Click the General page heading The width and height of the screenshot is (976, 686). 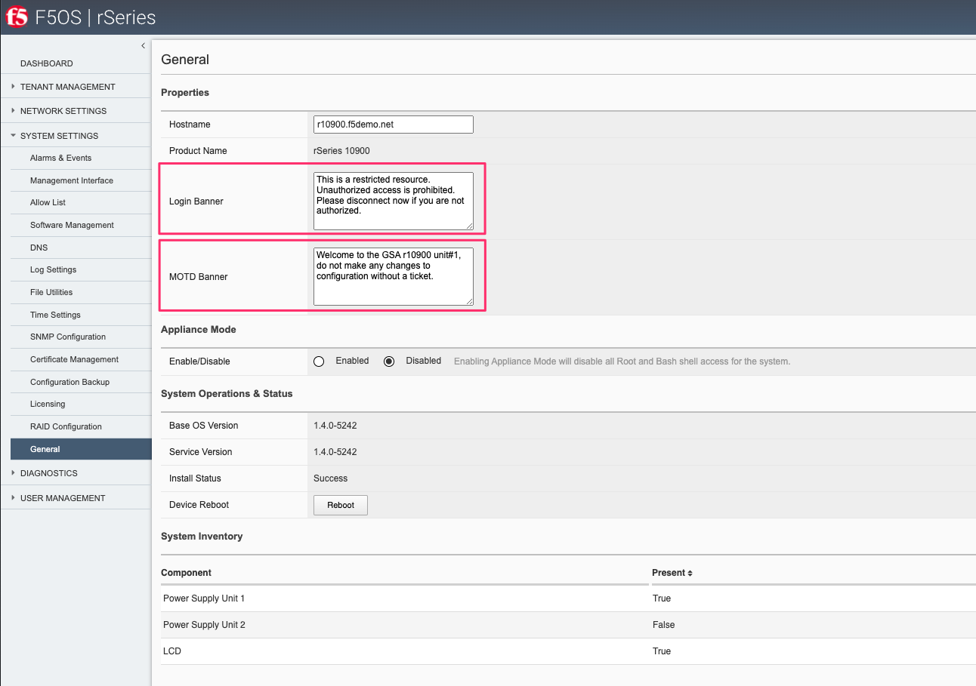(185, 60)
